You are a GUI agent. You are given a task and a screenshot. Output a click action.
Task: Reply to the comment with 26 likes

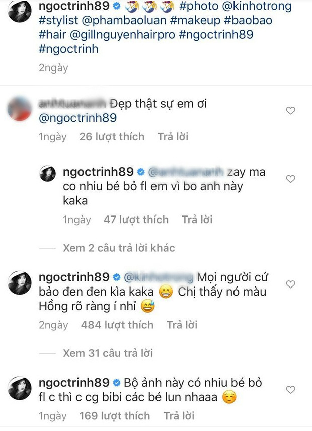173,137
